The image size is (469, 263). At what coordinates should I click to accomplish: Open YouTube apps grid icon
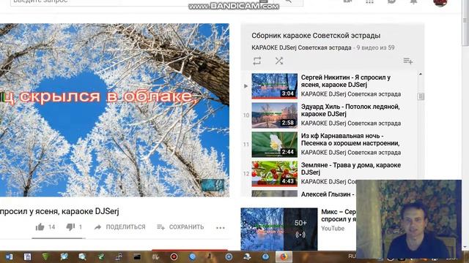click(x=369, y=1)
